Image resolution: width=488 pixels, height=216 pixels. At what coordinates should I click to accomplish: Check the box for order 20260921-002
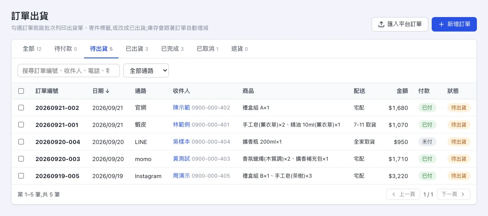[21, 107]
